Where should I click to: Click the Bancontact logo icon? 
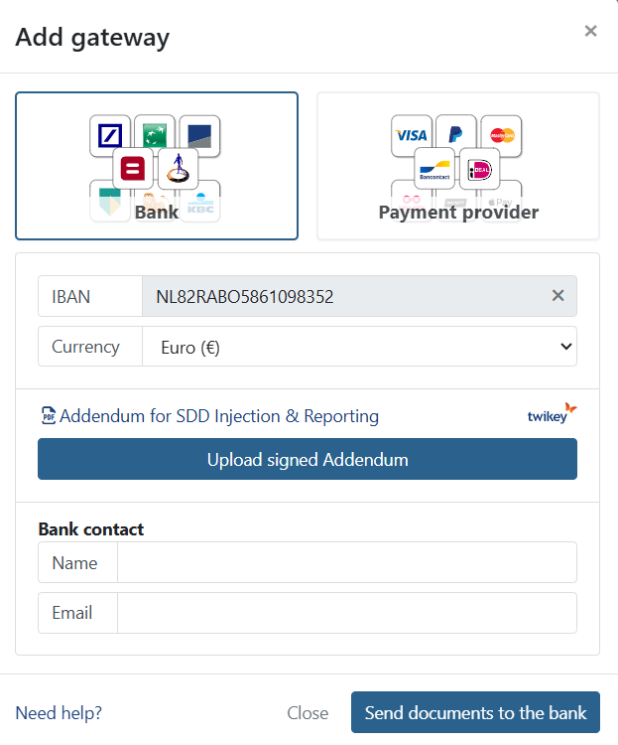click(x=433, y=170)
